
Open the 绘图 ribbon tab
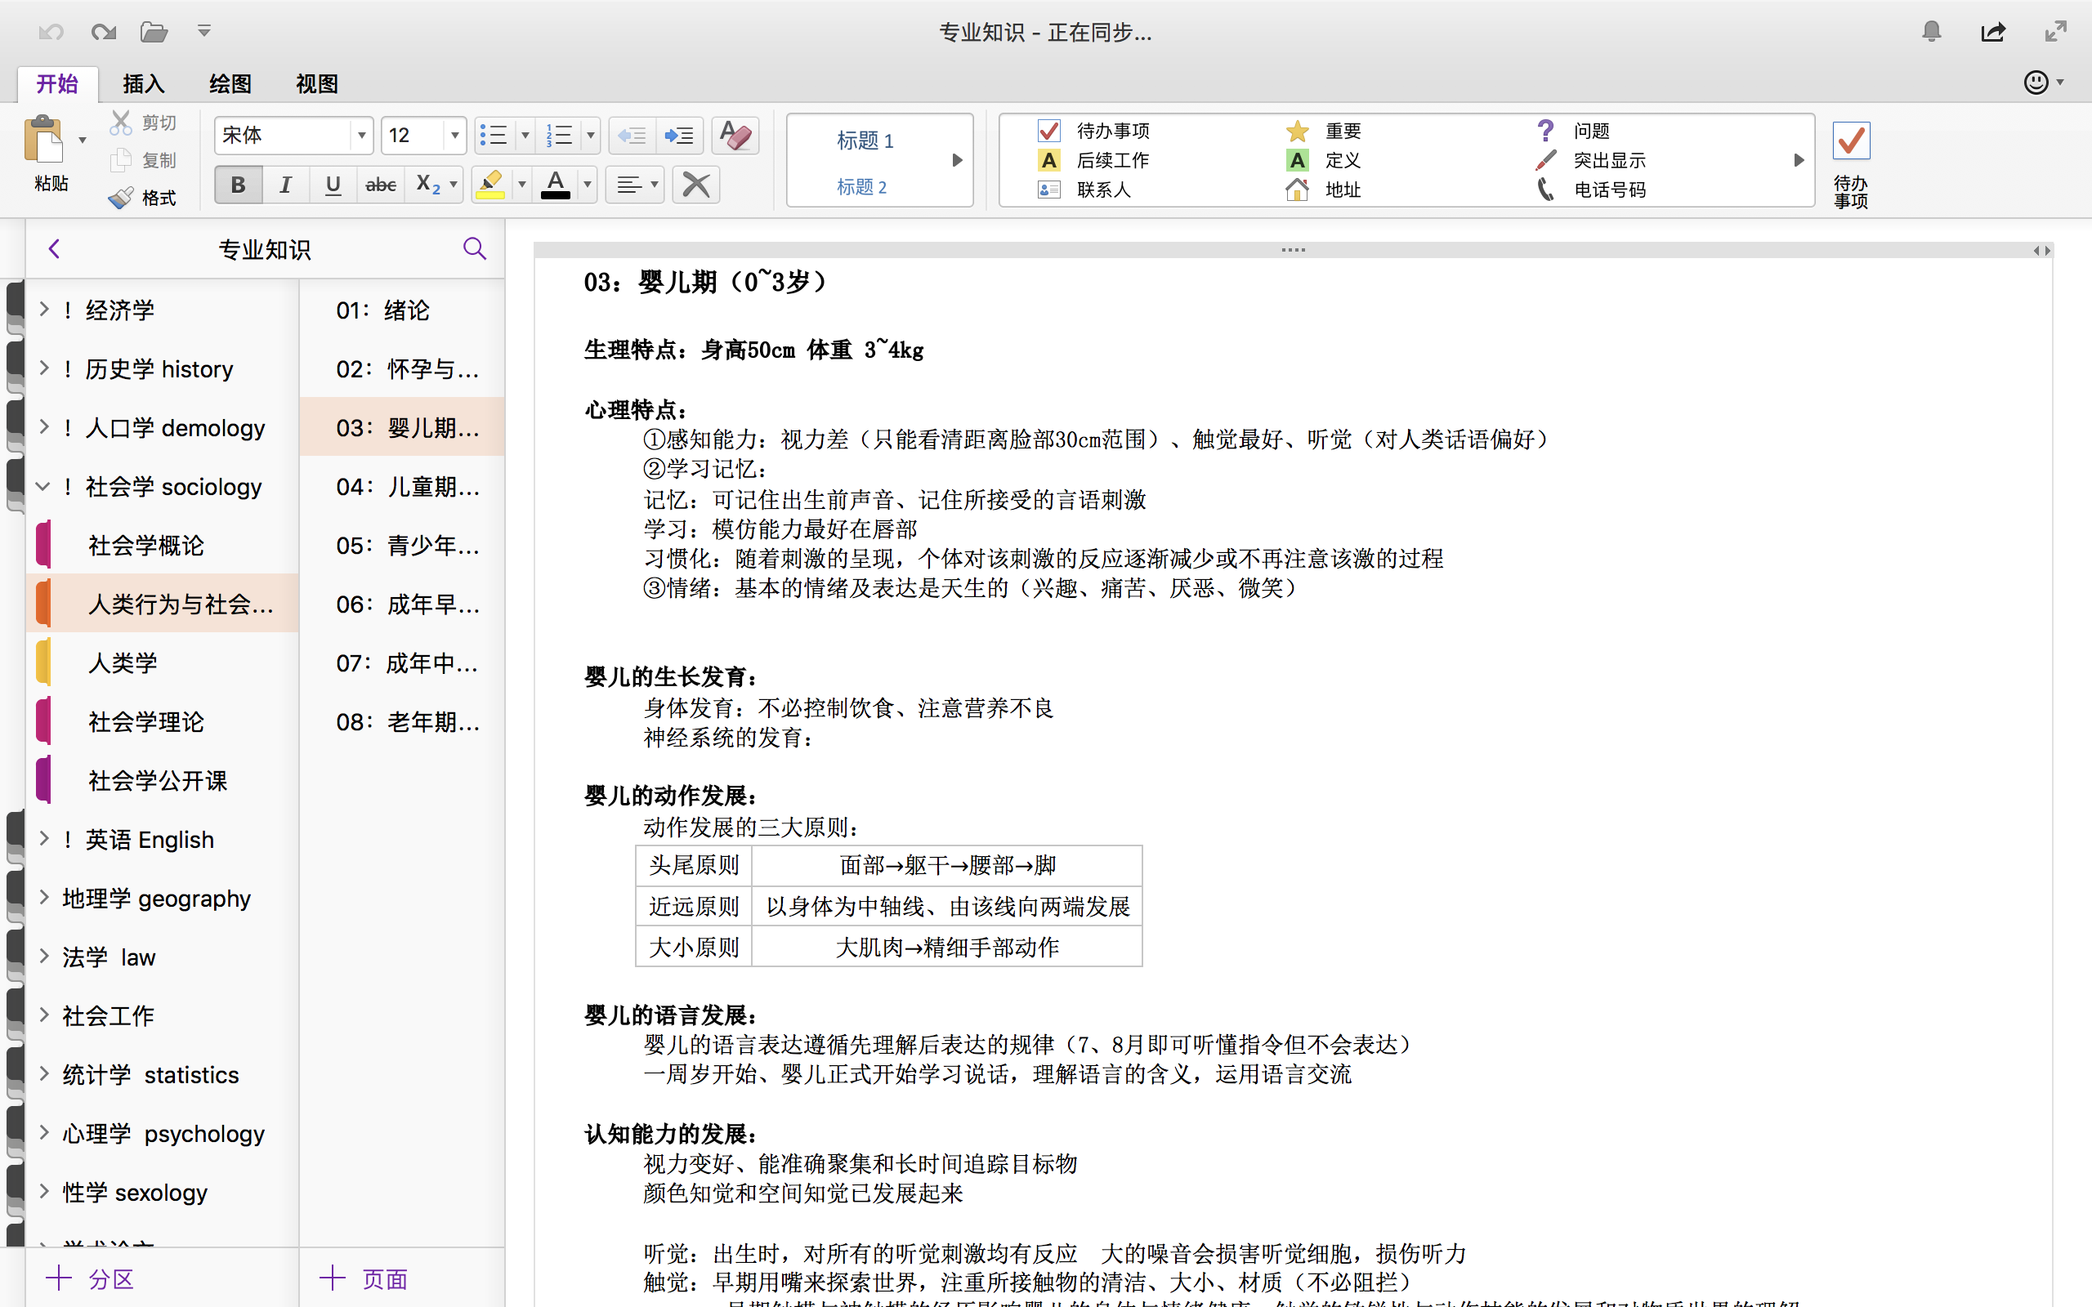(x=230, y=84)
